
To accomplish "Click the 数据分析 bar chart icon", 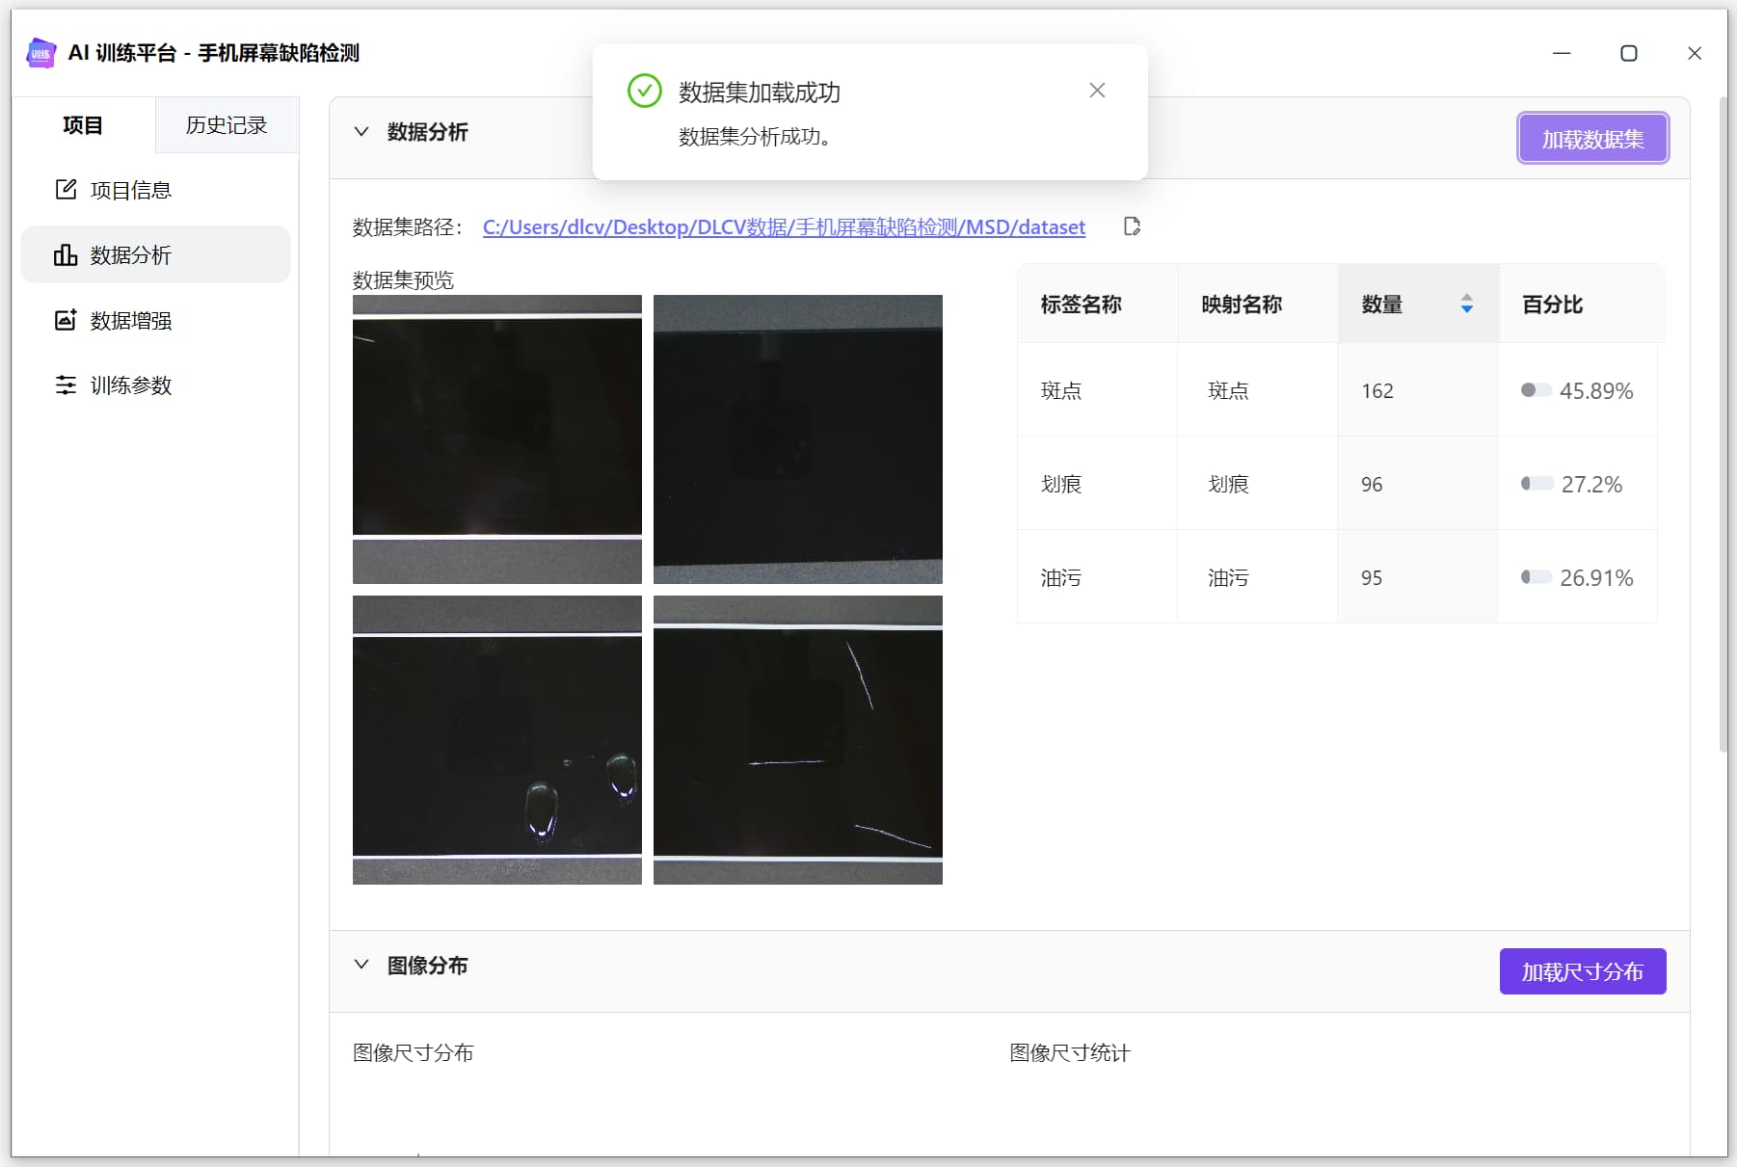I will [66, 254].
